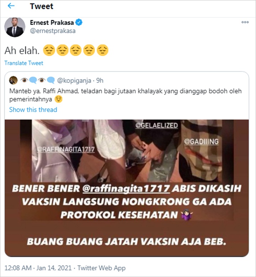Image resolution: width=256 pixels, height=277 pixels.
Task: Click the Twitter Web App source label
Action: [102, 268]
